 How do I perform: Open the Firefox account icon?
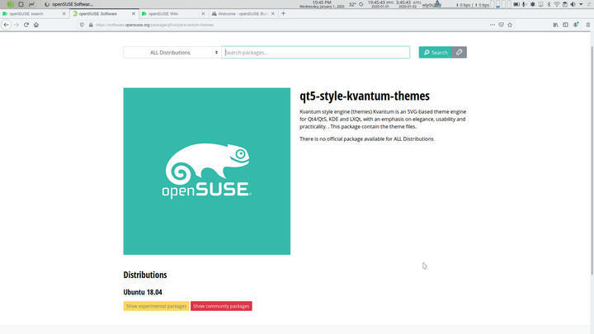point(576,25)
